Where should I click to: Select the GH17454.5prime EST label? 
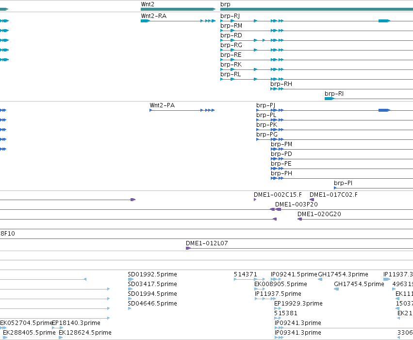(x=359, y=284)
